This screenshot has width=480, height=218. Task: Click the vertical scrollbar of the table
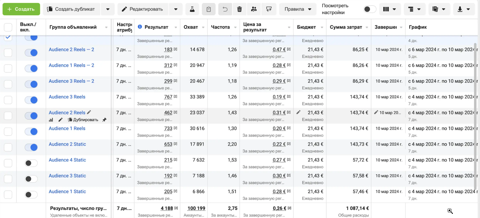click(x=475, y=116)
